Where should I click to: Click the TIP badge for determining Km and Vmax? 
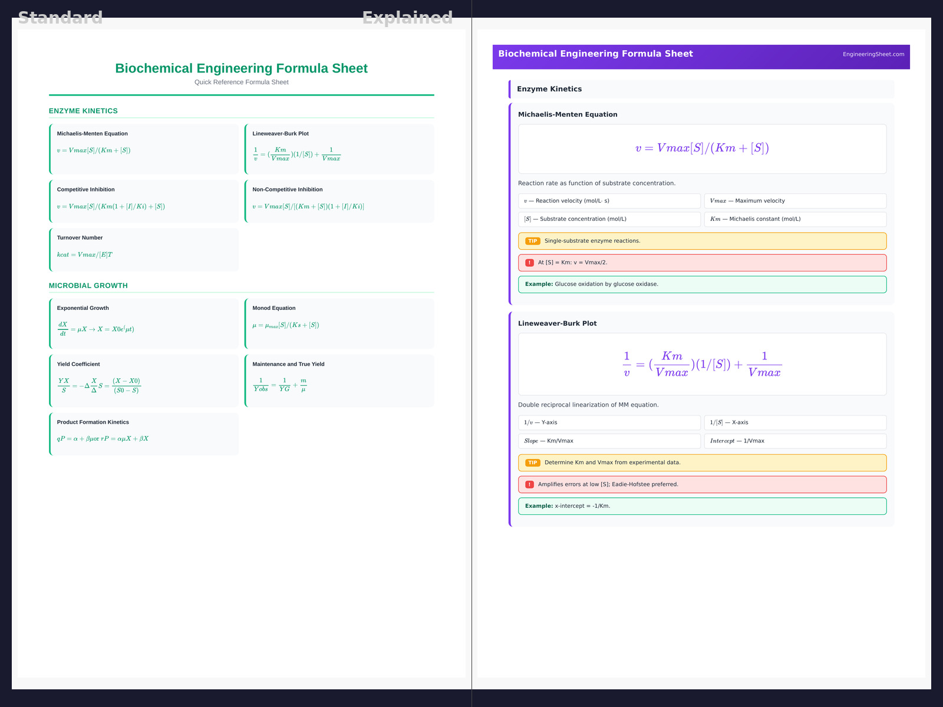532,462
